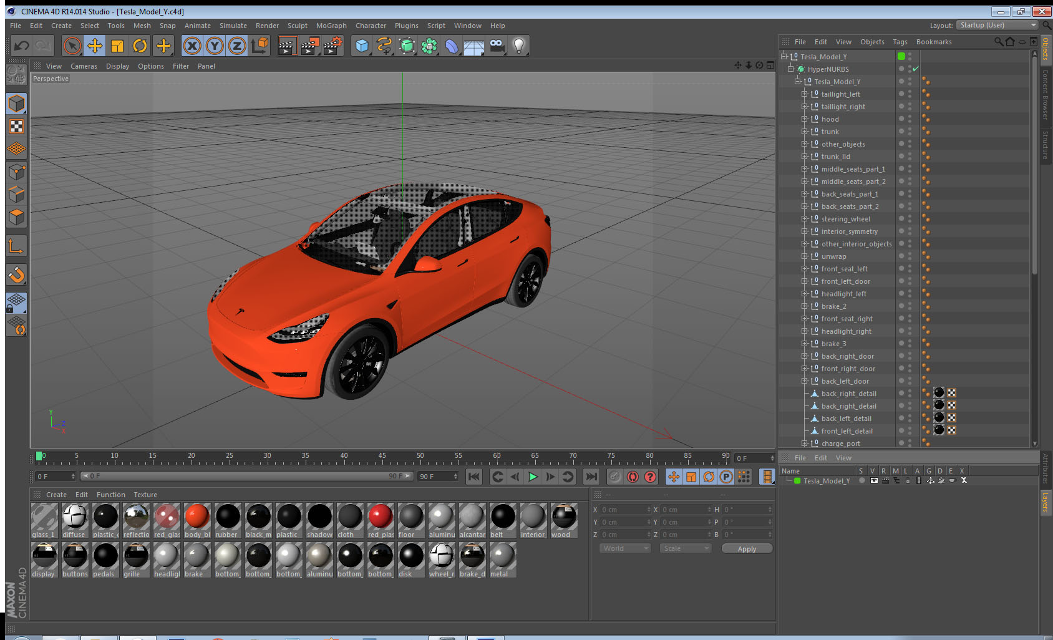The width and height of the screenshot is (1053, 640).
Task: Toggle X axis lock
Action: 192,46
